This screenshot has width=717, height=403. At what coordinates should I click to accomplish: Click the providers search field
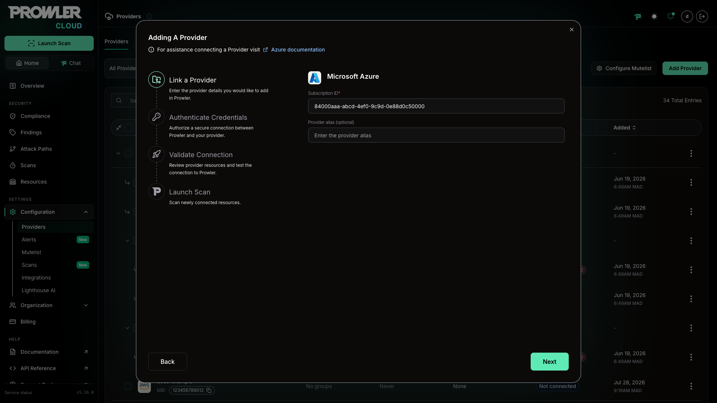coord(124,100)
